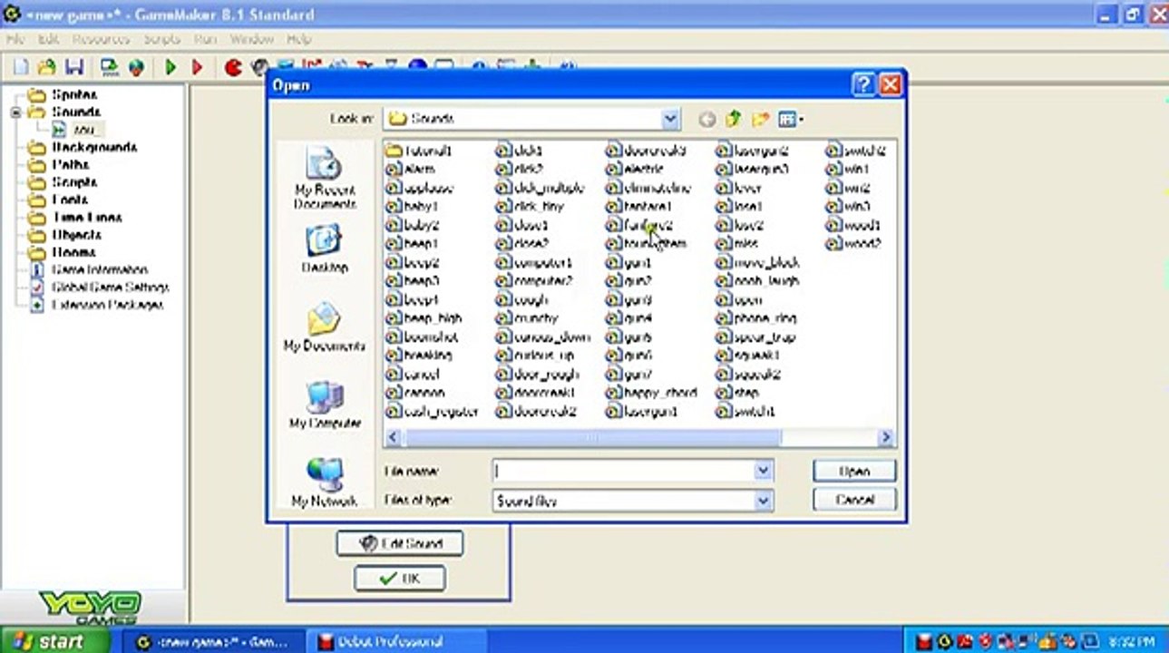Image resolution: width=1169 pixels, height=653 pixels.
Task: Click the Open game folder toolbar icon
Action: tap(47, 66)
